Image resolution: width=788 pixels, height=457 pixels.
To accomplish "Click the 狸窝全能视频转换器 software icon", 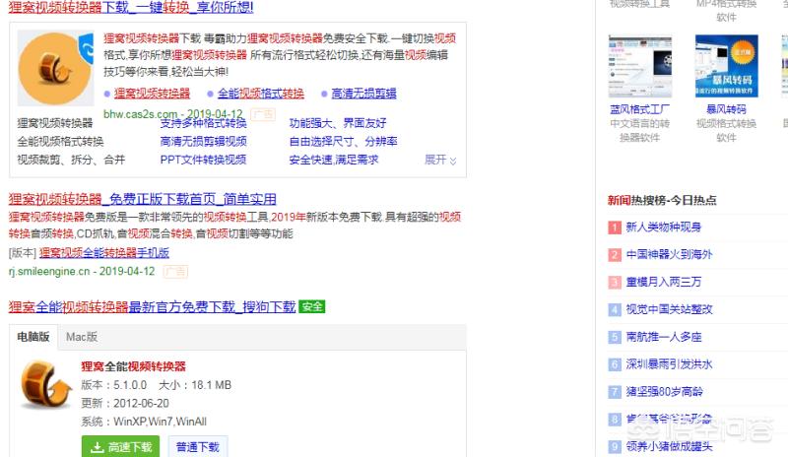I will (45, 384).
